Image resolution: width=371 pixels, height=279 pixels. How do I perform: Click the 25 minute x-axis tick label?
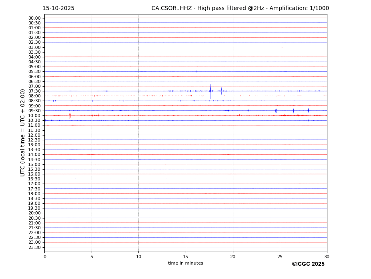pos(280,257)
